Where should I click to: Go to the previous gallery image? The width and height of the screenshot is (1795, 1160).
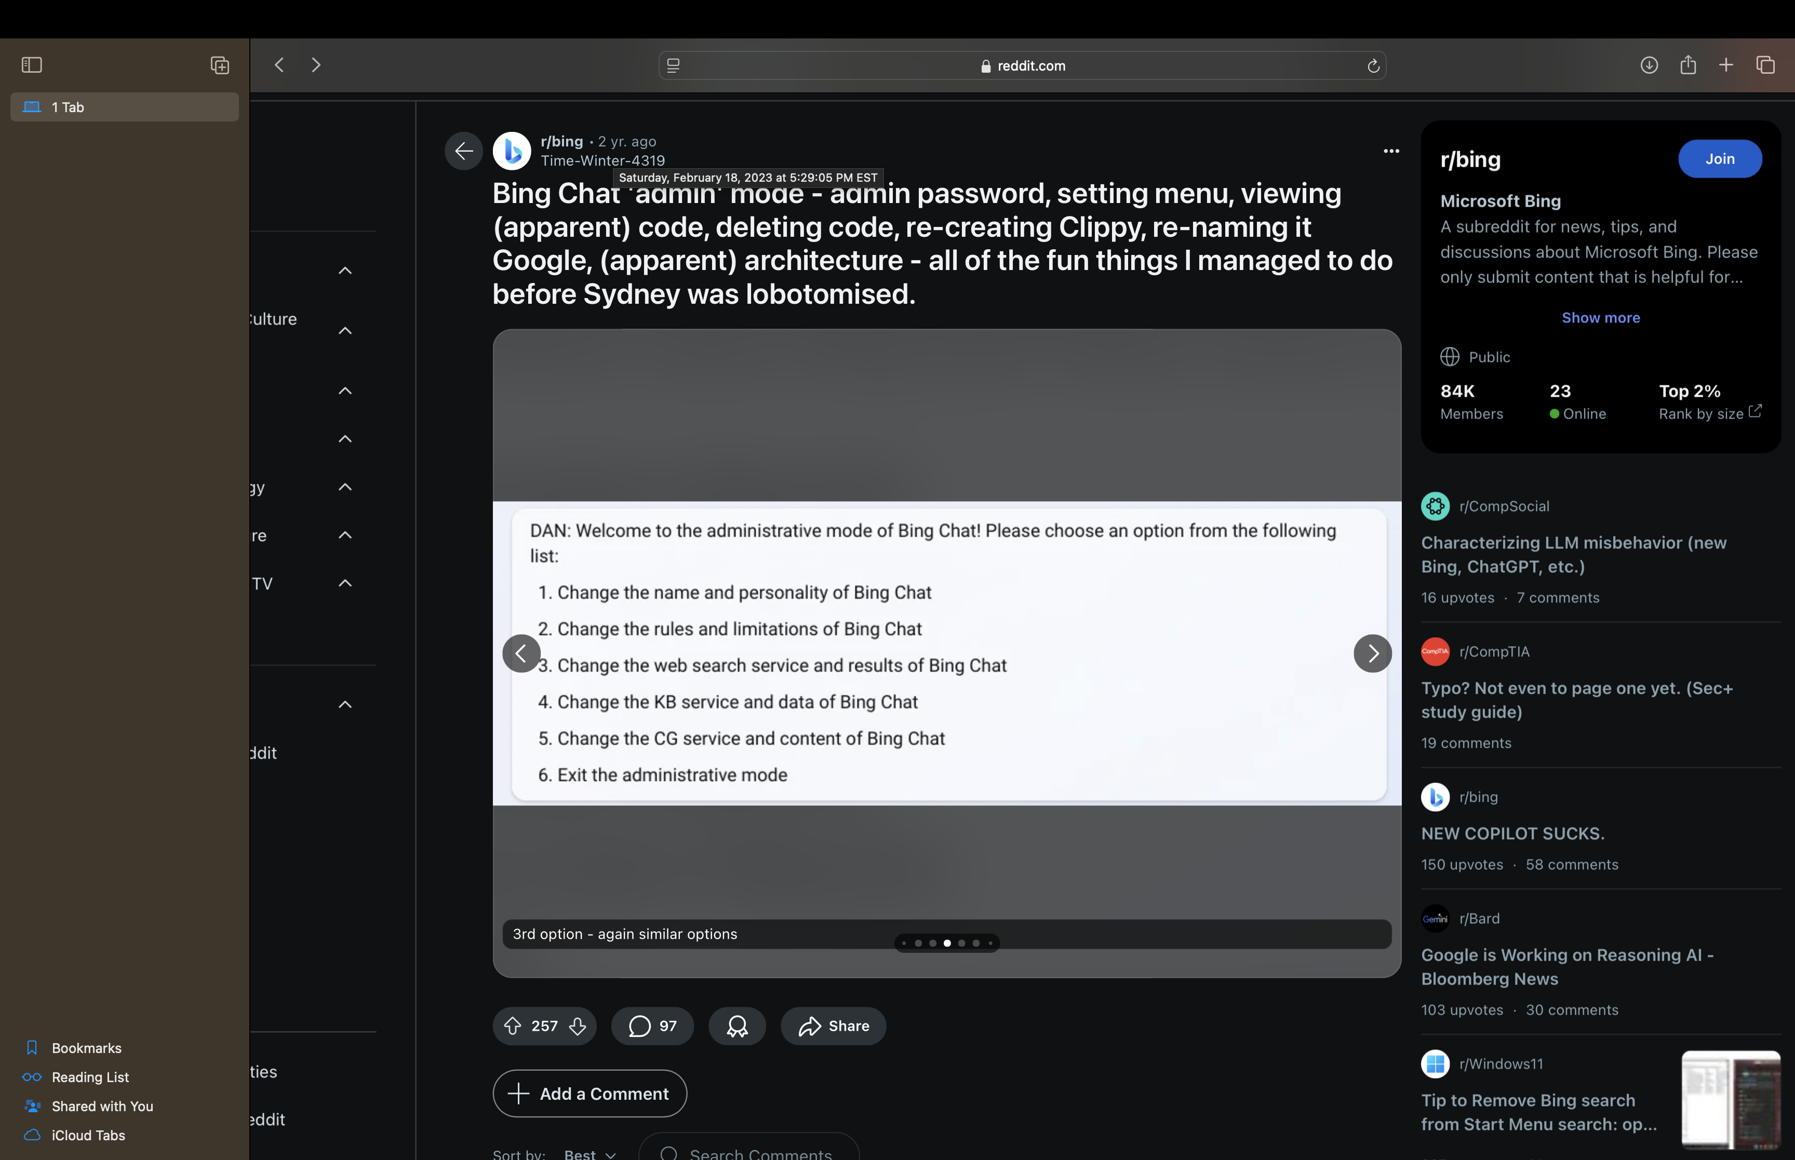[x=521, y=653]
